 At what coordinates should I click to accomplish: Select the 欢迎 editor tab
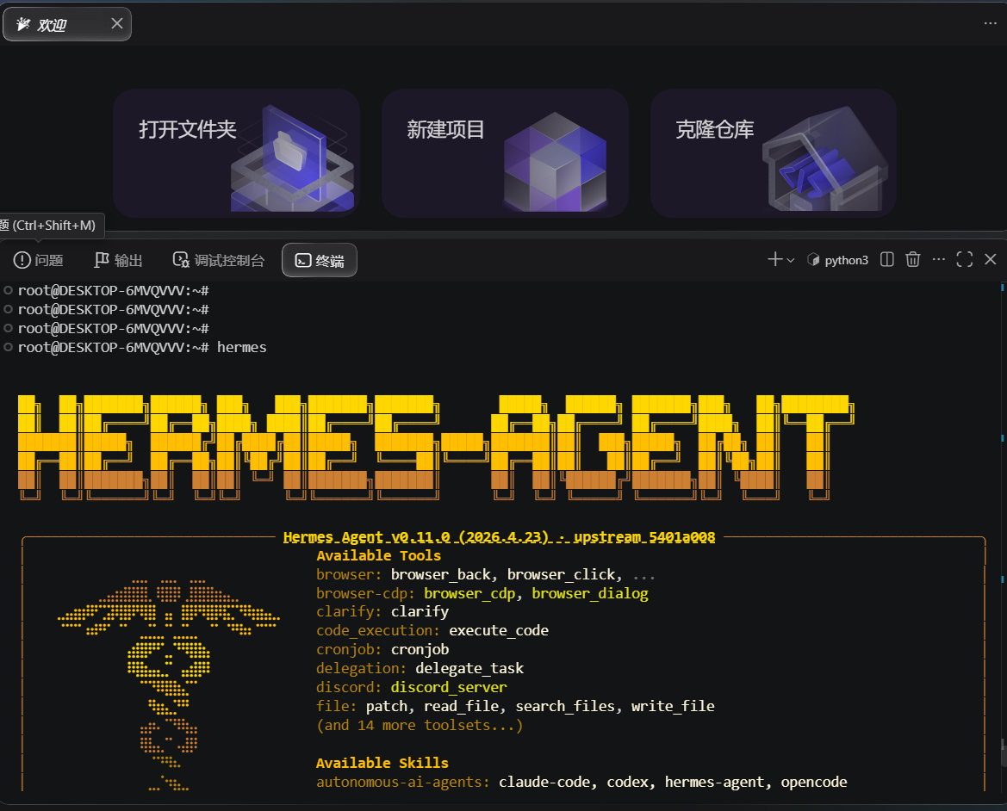click(x=67, y=24)
